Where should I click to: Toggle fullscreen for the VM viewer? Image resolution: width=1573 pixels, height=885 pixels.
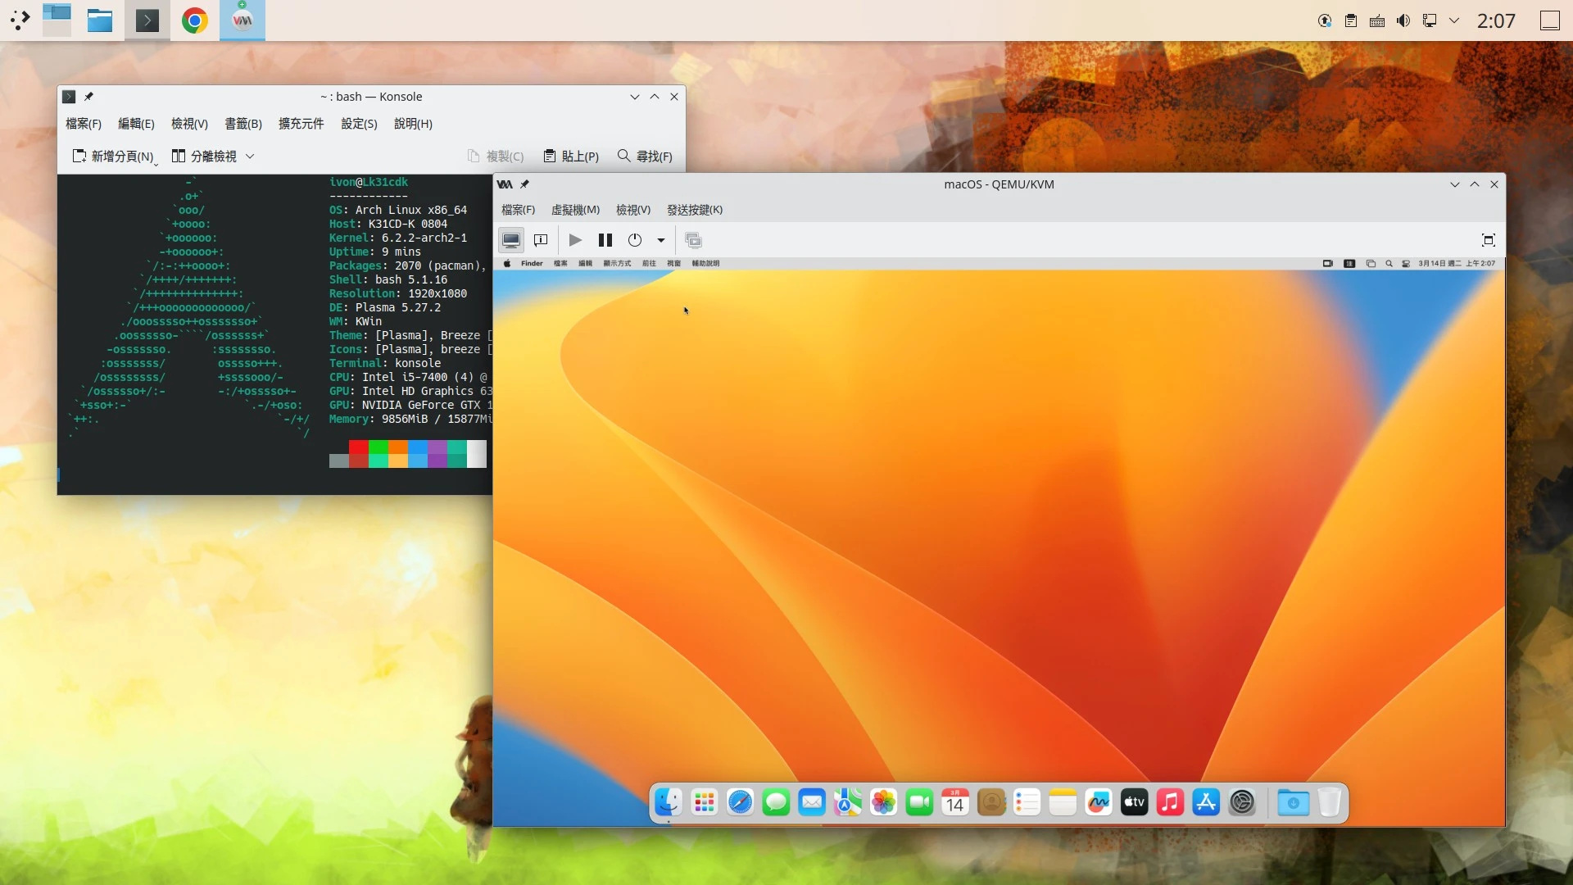tap(1489, 240)
